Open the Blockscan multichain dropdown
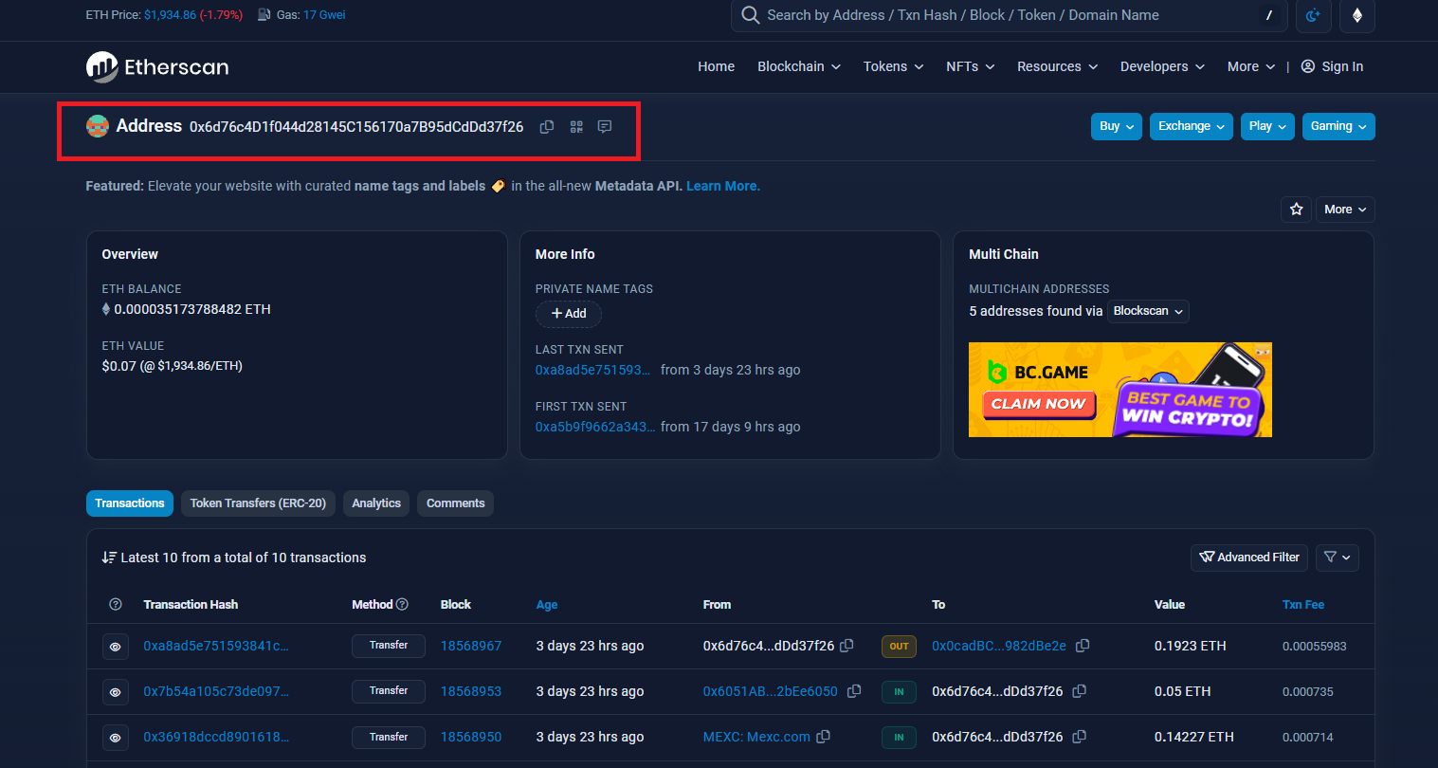 click(x=1148, y=311)
